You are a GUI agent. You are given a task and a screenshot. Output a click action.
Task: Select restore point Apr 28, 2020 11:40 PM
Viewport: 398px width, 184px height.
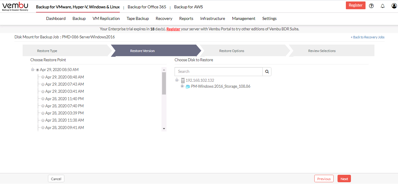pyautogui.click(x=43, y=99)
